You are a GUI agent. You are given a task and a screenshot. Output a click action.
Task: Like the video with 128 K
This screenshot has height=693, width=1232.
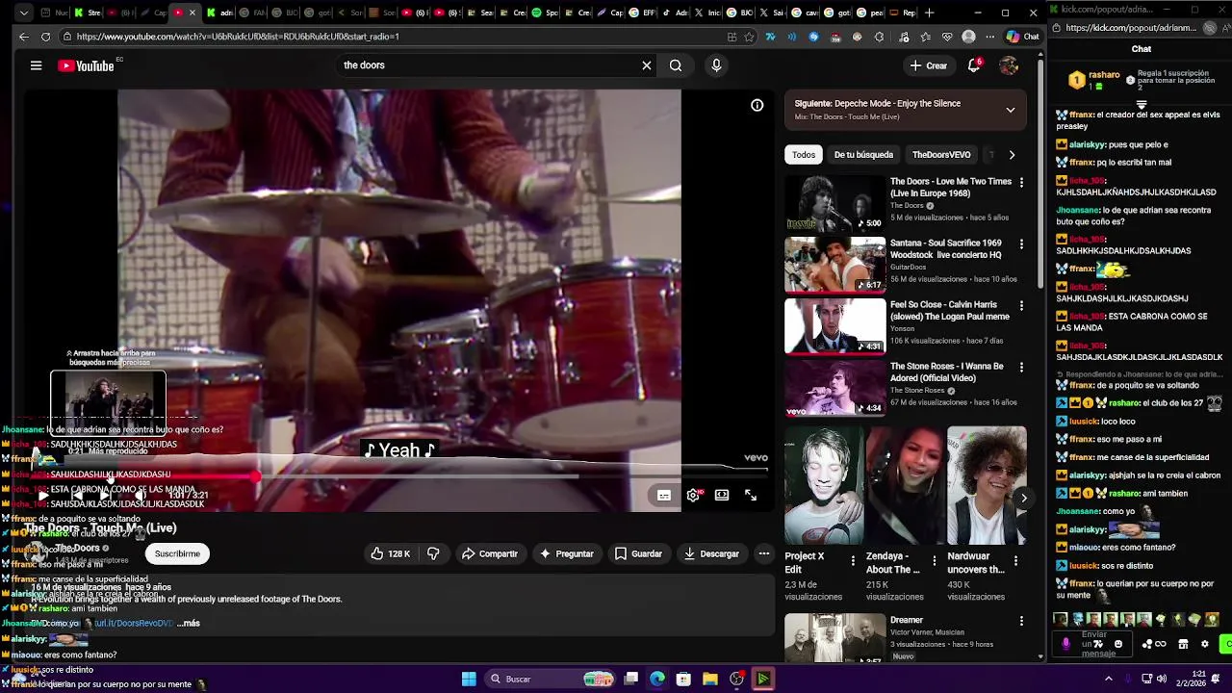tap(390, 553)
